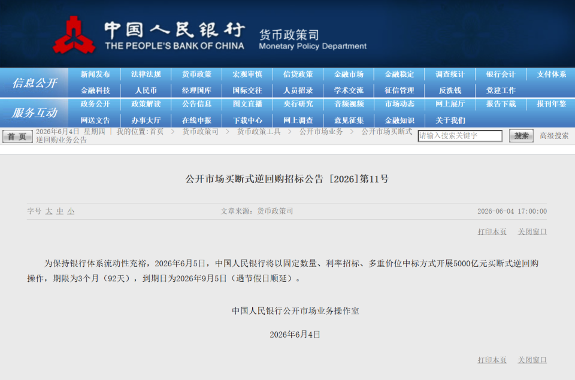Go to the 货币政策 menu item
The height and width of the screenshot is (380, 575).
click(x=197, y=74)
